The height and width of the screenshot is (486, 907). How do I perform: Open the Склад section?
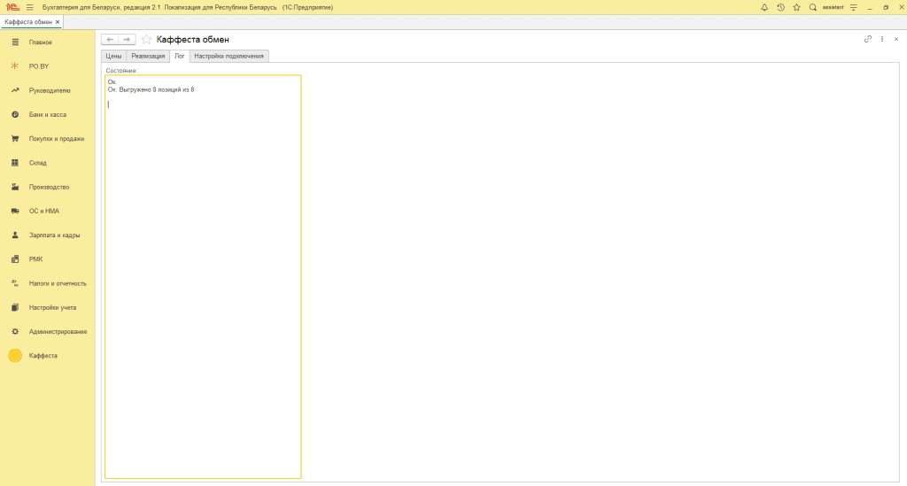tap(37, 163)
